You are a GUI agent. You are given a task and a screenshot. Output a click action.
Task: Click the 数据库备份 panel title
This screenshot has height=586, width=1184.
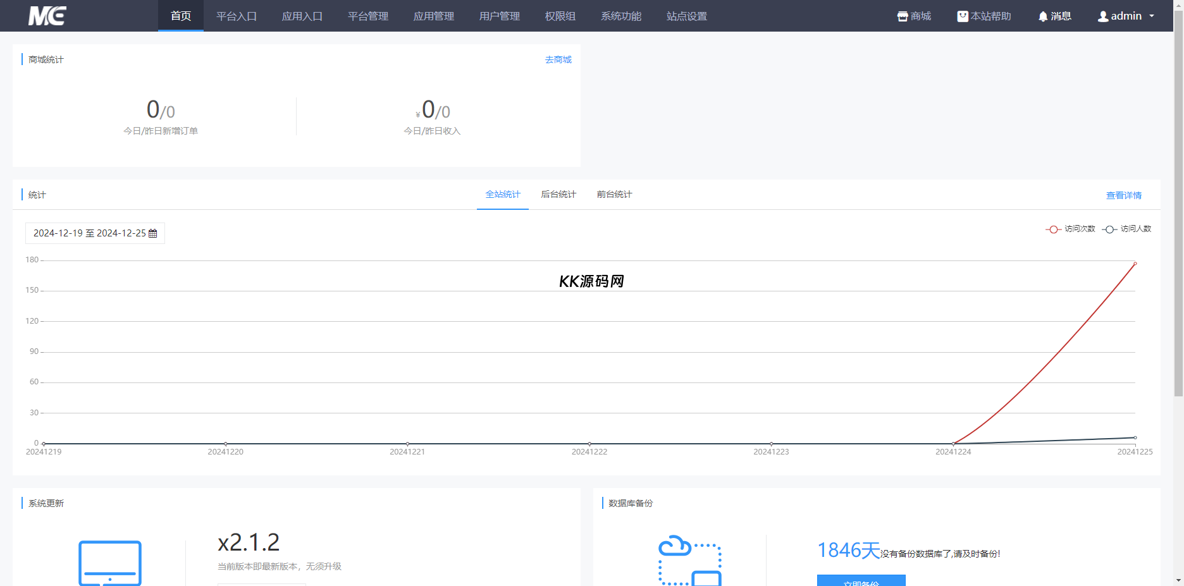(x=631, y=503)
